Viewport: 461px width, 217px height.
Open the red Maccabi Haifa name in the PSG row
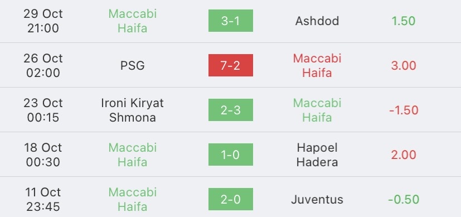click(x=317, y=66)
